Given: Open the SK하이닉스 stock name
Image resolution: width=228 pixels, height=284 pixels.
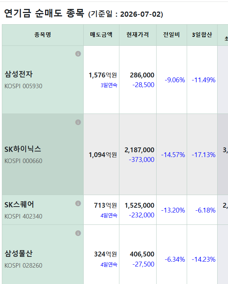Looking at the screenshot, I should pos(23,149).
